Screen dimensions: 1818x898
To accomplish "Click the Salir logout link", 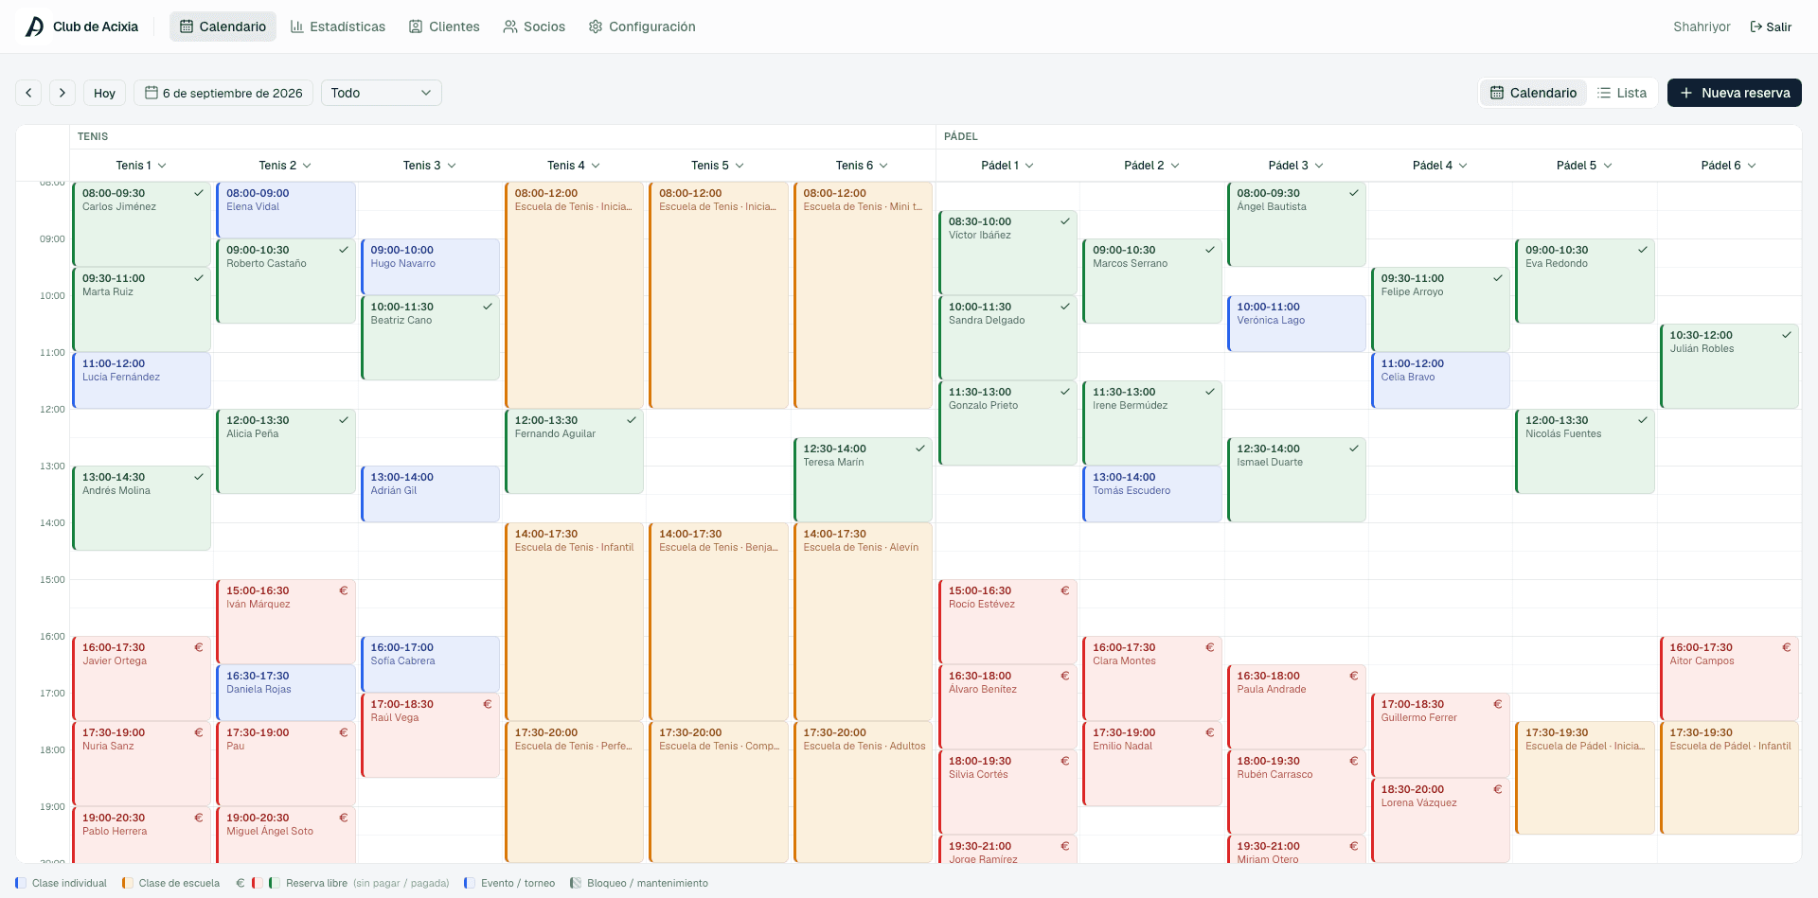I will pos(1771,26).
